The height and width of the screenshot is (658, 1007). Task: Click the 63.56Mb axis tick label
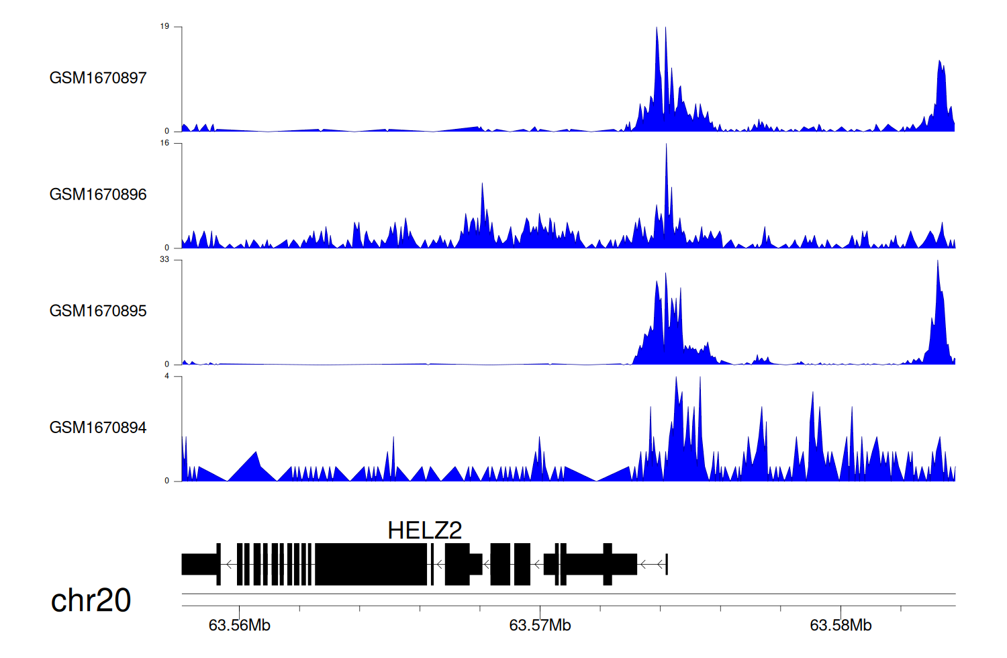point(239,626)
